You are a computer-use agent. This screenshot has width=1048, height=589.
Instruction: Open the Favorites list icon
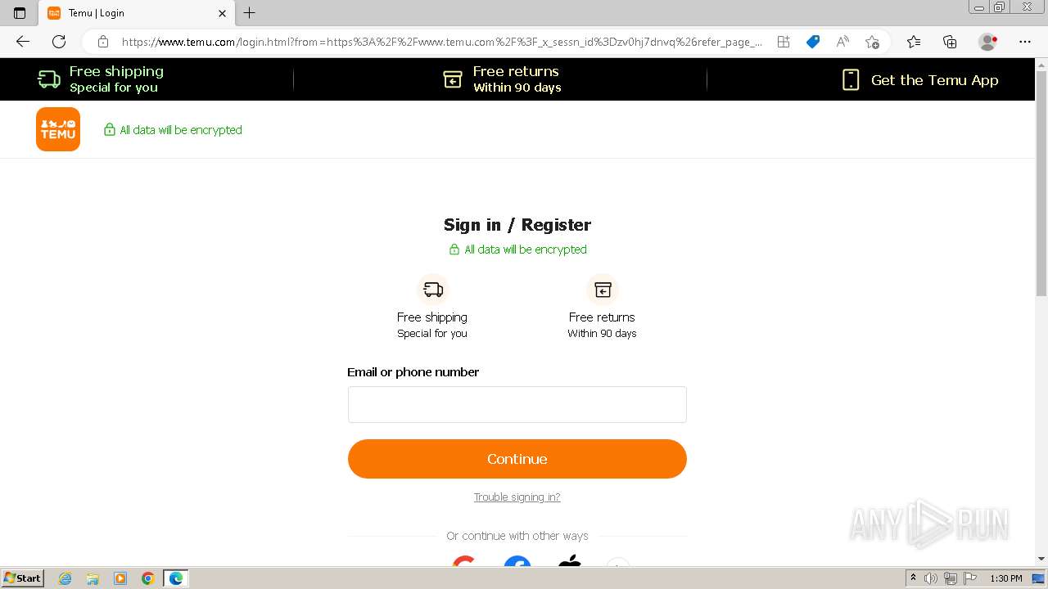click(x=914, y=42)
